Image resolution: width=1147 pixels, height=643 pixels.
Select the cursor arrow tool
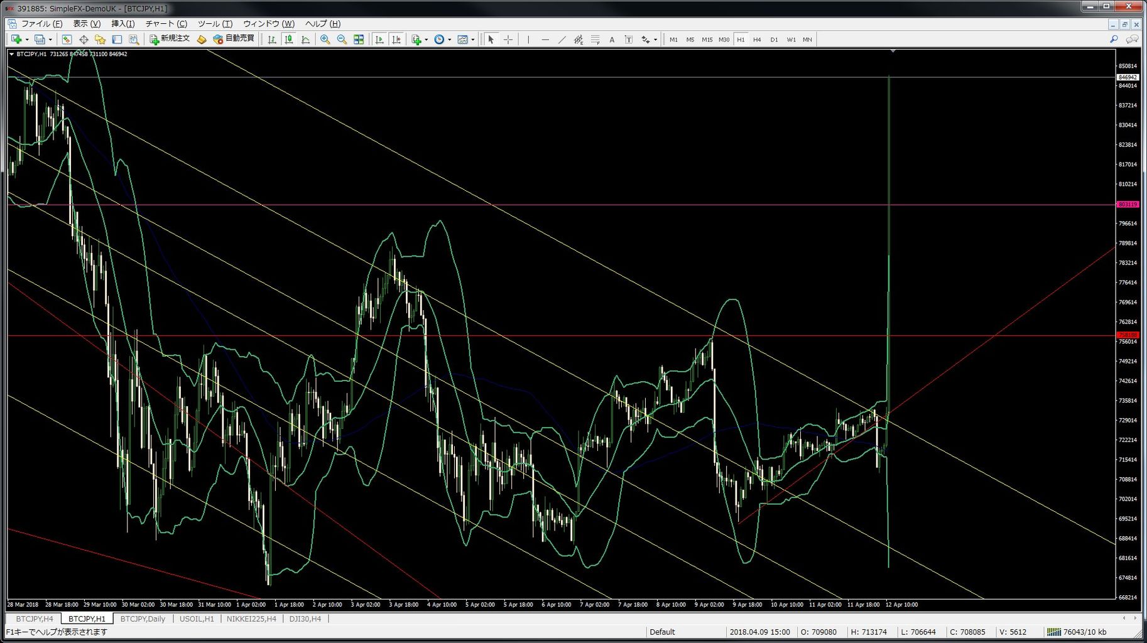491,40
